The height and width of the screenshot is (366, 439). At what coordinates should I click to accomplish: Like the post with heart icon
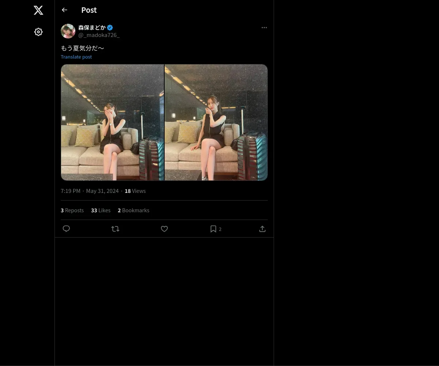click(x=164, y=229)
